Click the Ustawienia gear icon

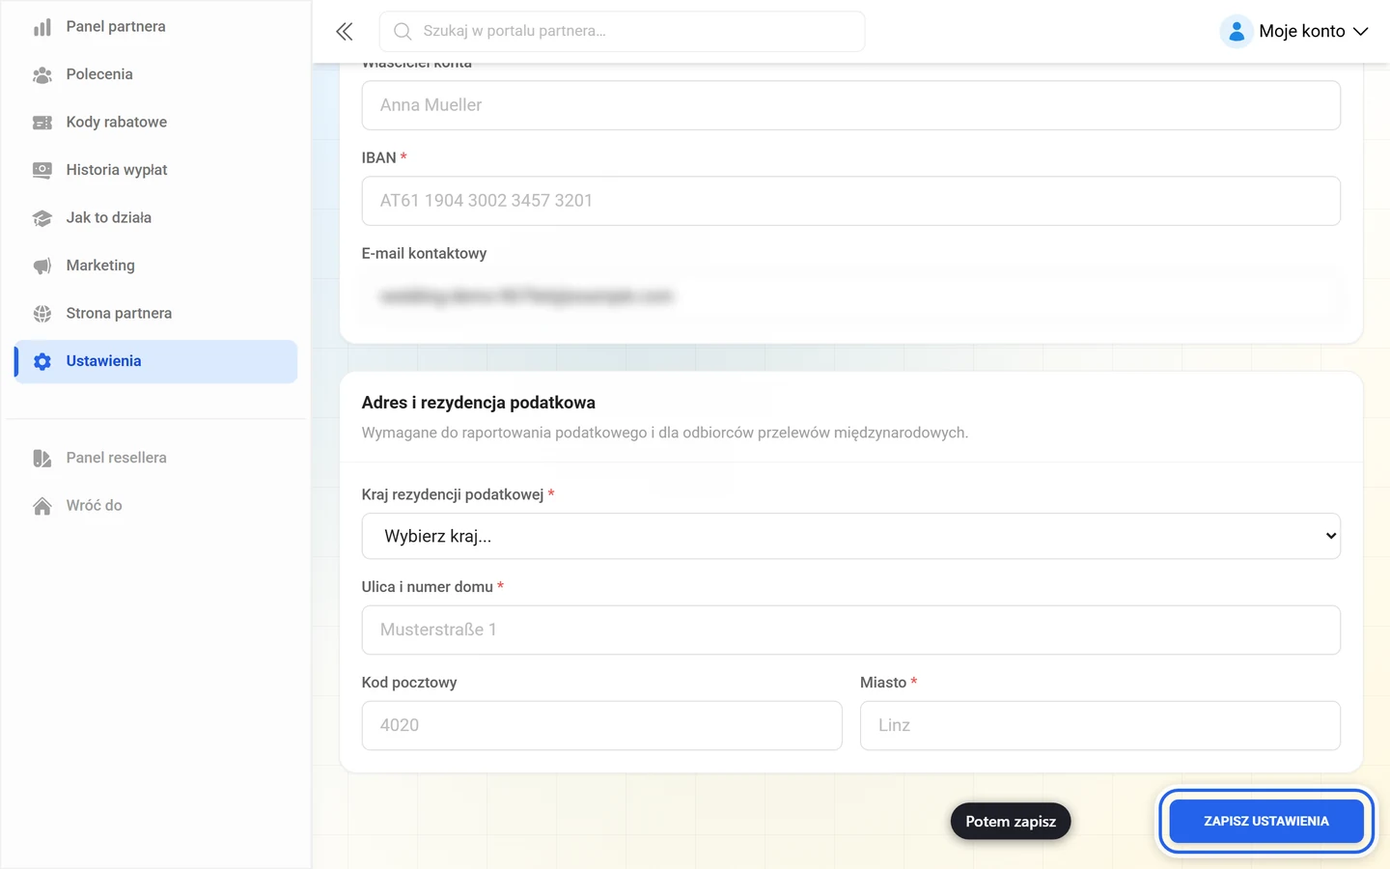tap(42, 361)
